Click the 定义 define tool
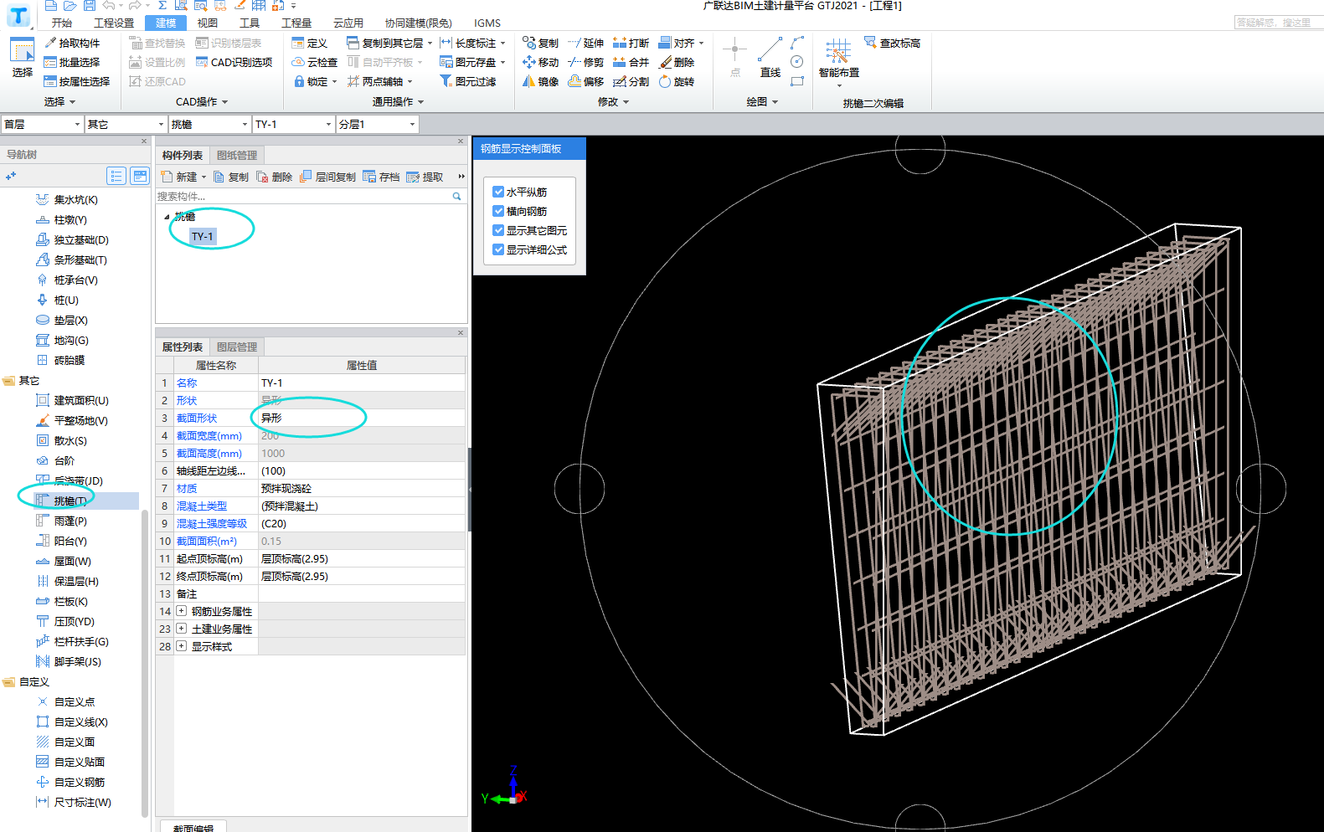1324x832 pixels. pos(309,43)
